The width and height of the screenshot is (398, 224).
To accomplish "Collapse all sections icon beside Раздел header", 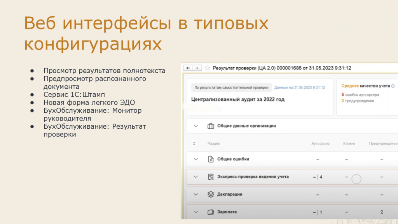I will pyautogui.click(x=194, y=143).
